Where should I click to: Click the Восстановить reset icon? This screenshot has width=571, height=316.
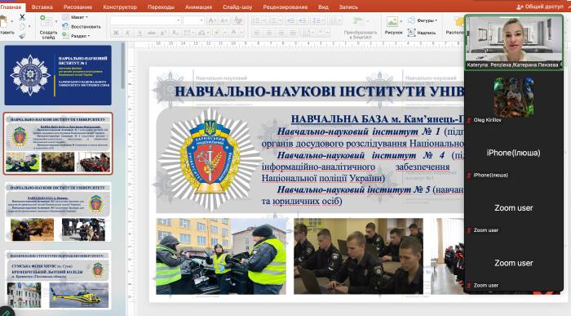(x=65, y=26)
